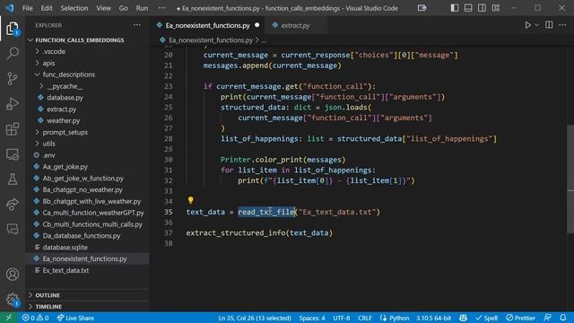Open the Explorer view in activity bar
This screenshot has width=574, height=323.
[13, 29]
